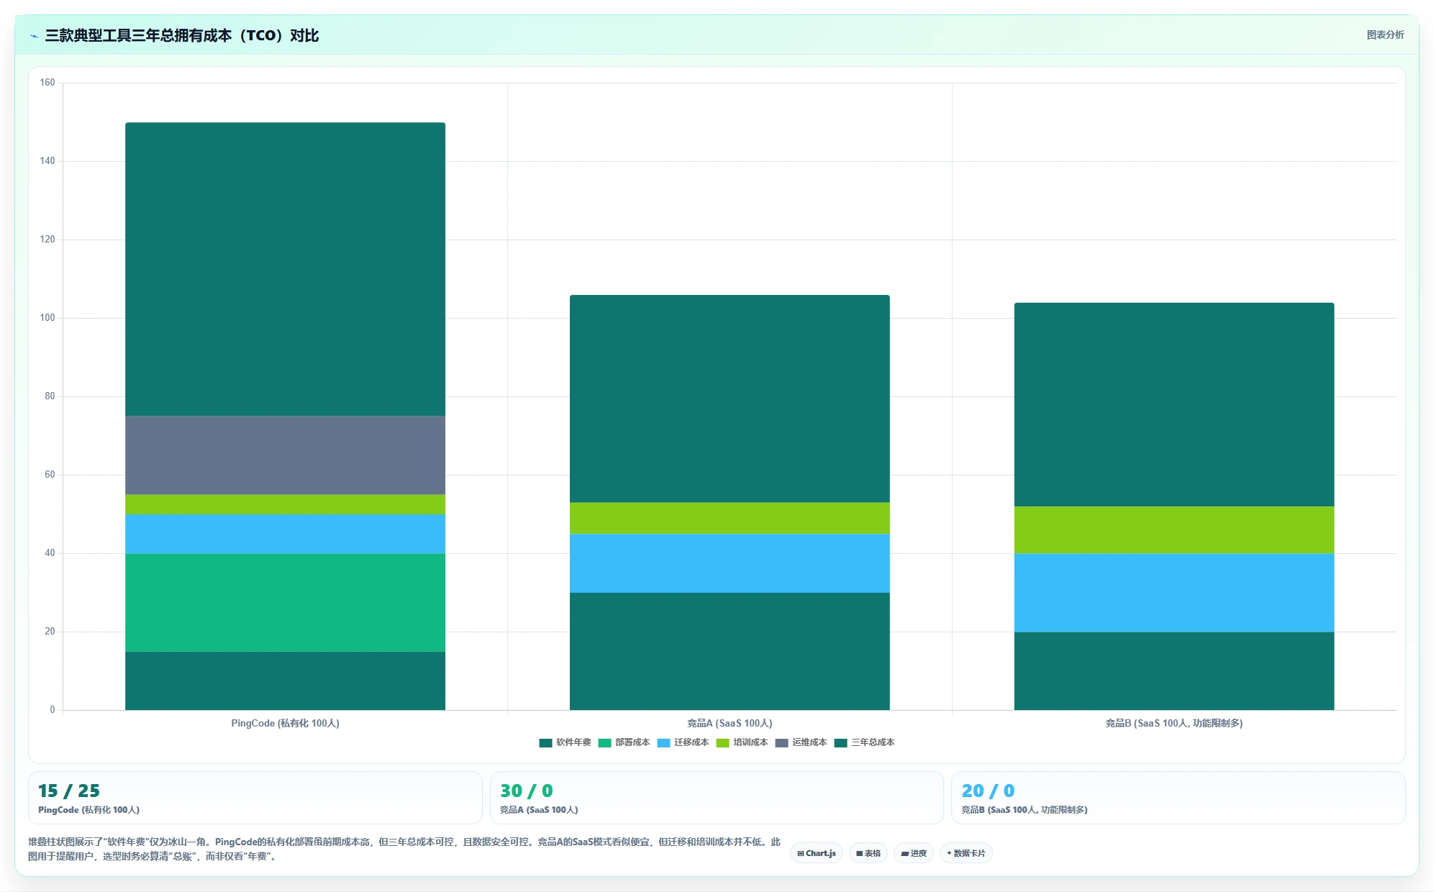This screenshot has height=892, width=1434.
Task: Click the y-axis value "100"
Action: pyautogui.click(x=47, y=318)
